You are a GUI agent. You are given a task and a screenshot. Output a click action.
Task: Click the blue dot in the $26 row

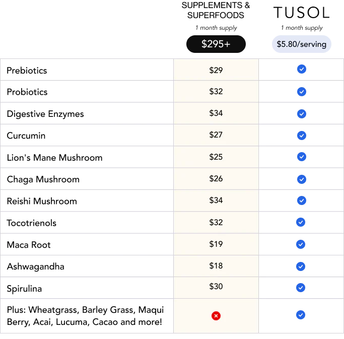(301, 179)
